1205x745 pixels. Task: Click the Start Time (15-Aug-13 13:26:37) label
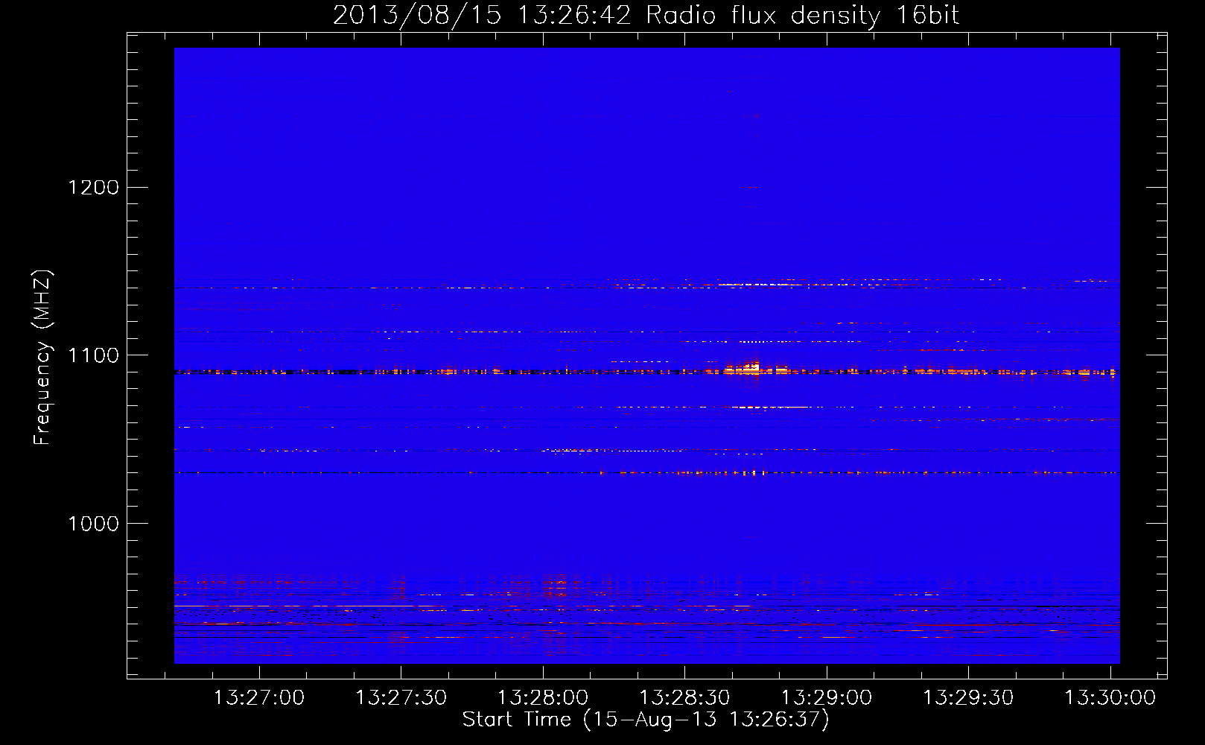point(646,720)
